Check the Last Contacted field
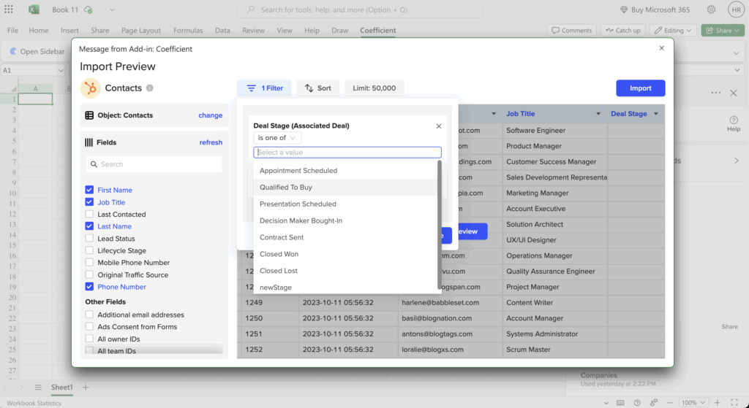This screenshot has width=749, height=408. click(89, 214)
